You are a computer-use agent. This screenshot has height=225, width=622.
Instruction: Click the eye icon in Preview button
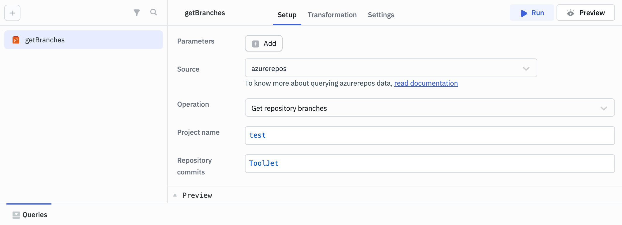[x=571, y=13]
